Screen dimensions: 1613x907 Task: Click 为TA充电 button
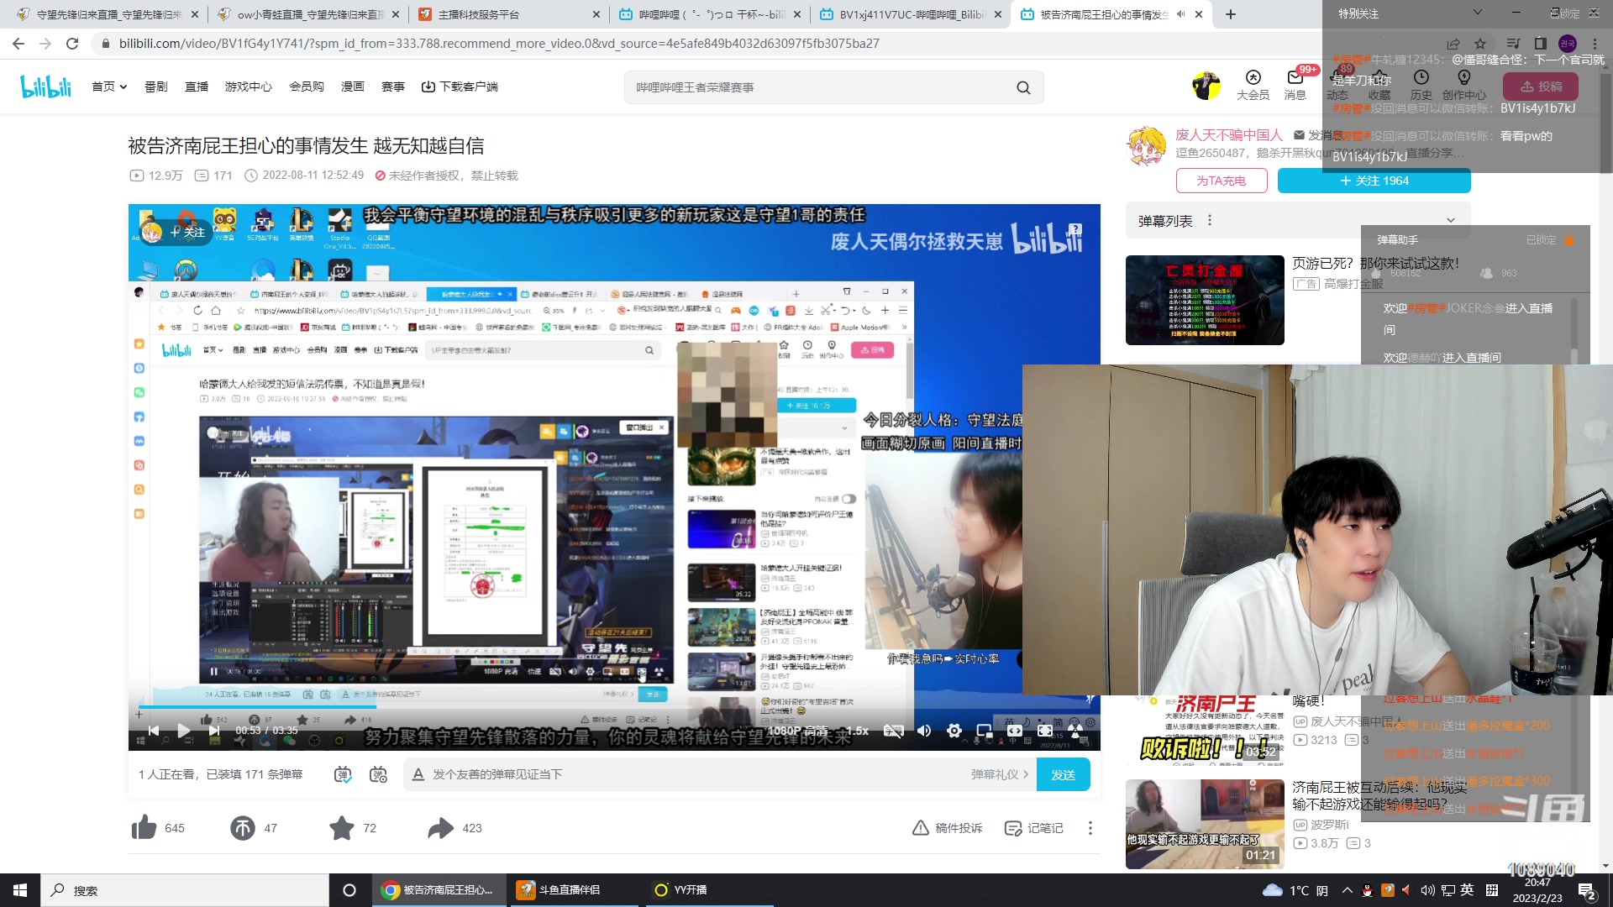click(1221, 181)
